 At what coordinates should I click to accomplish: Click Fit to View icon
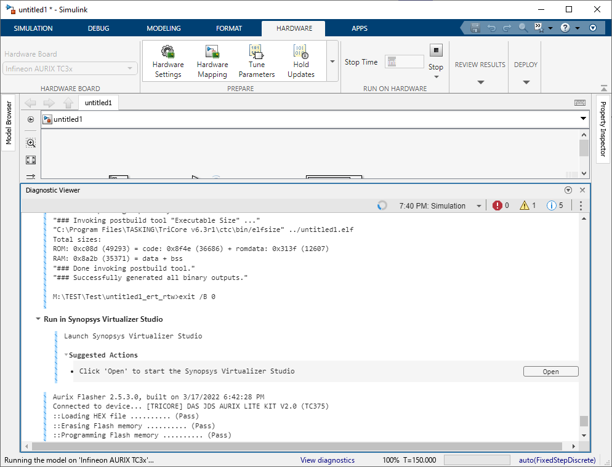click(x=31, y=160)
